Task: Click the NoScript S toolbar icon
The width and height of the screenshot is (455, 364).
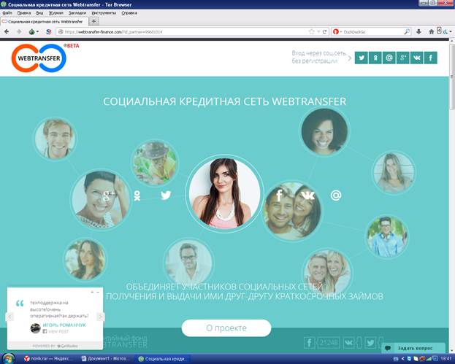Action: pos(48,31)
